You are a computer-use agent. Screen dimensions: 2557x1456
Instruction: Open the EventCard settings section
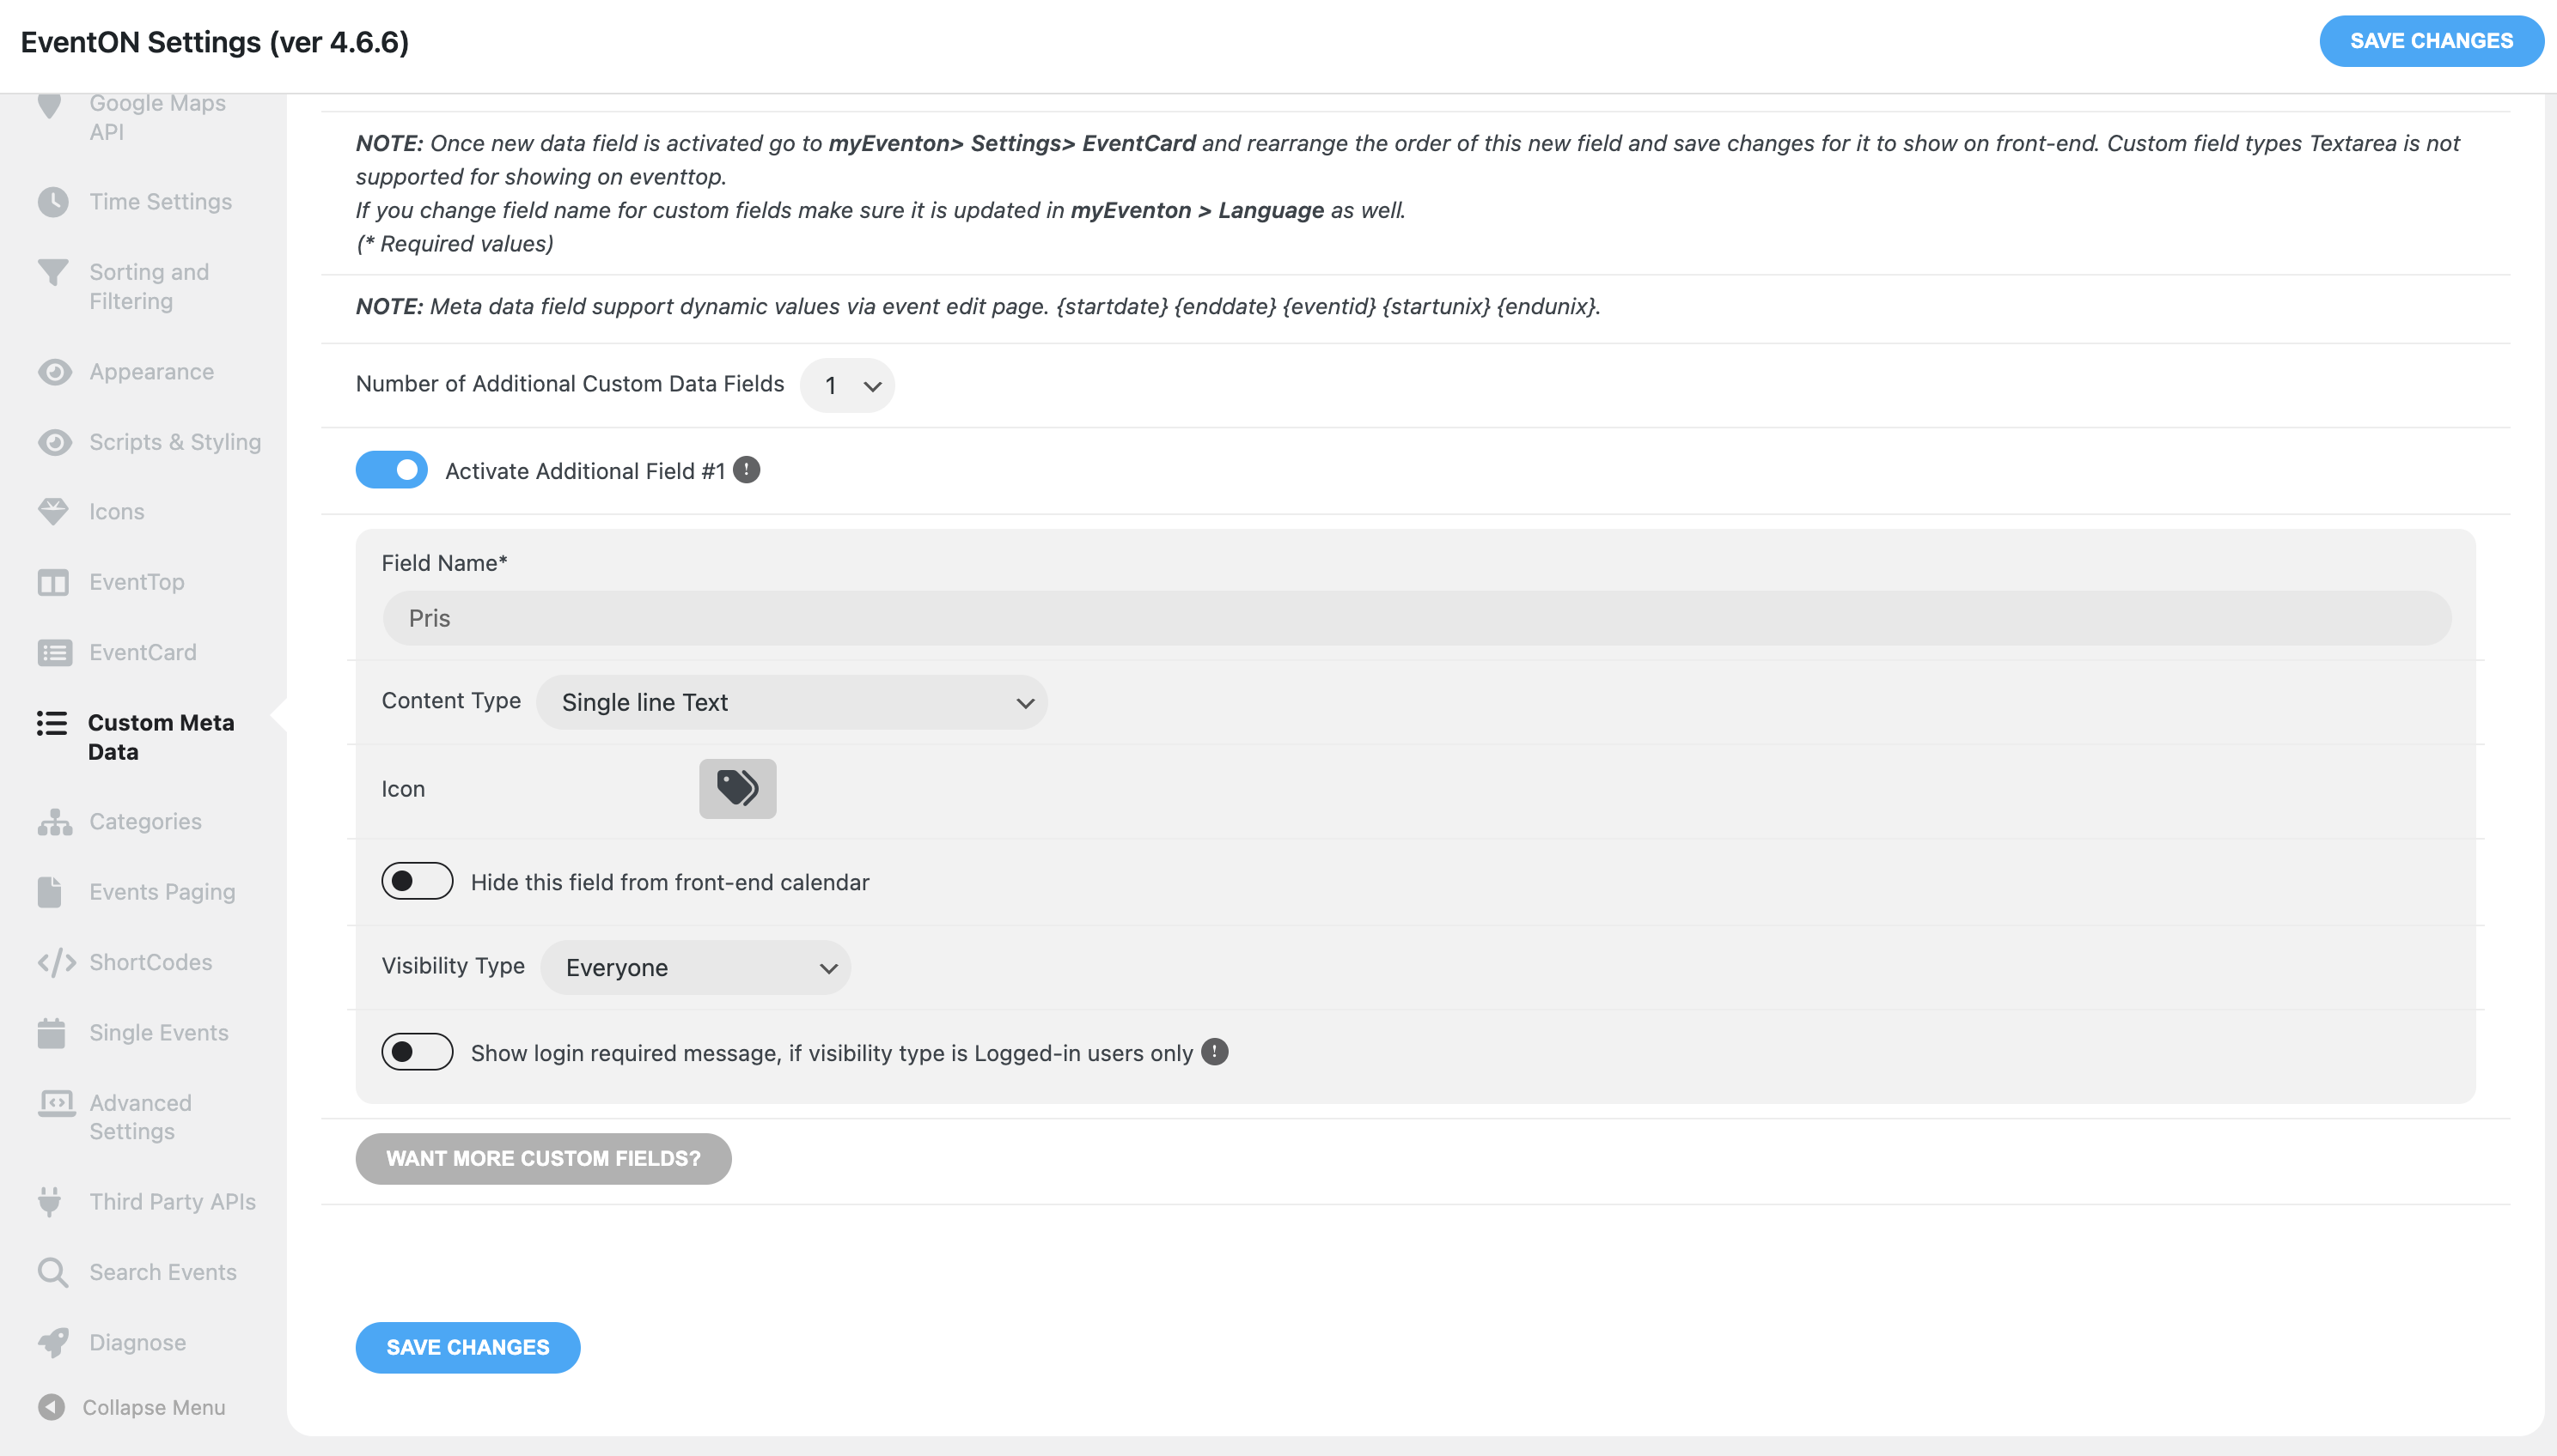tap(142, 653)
